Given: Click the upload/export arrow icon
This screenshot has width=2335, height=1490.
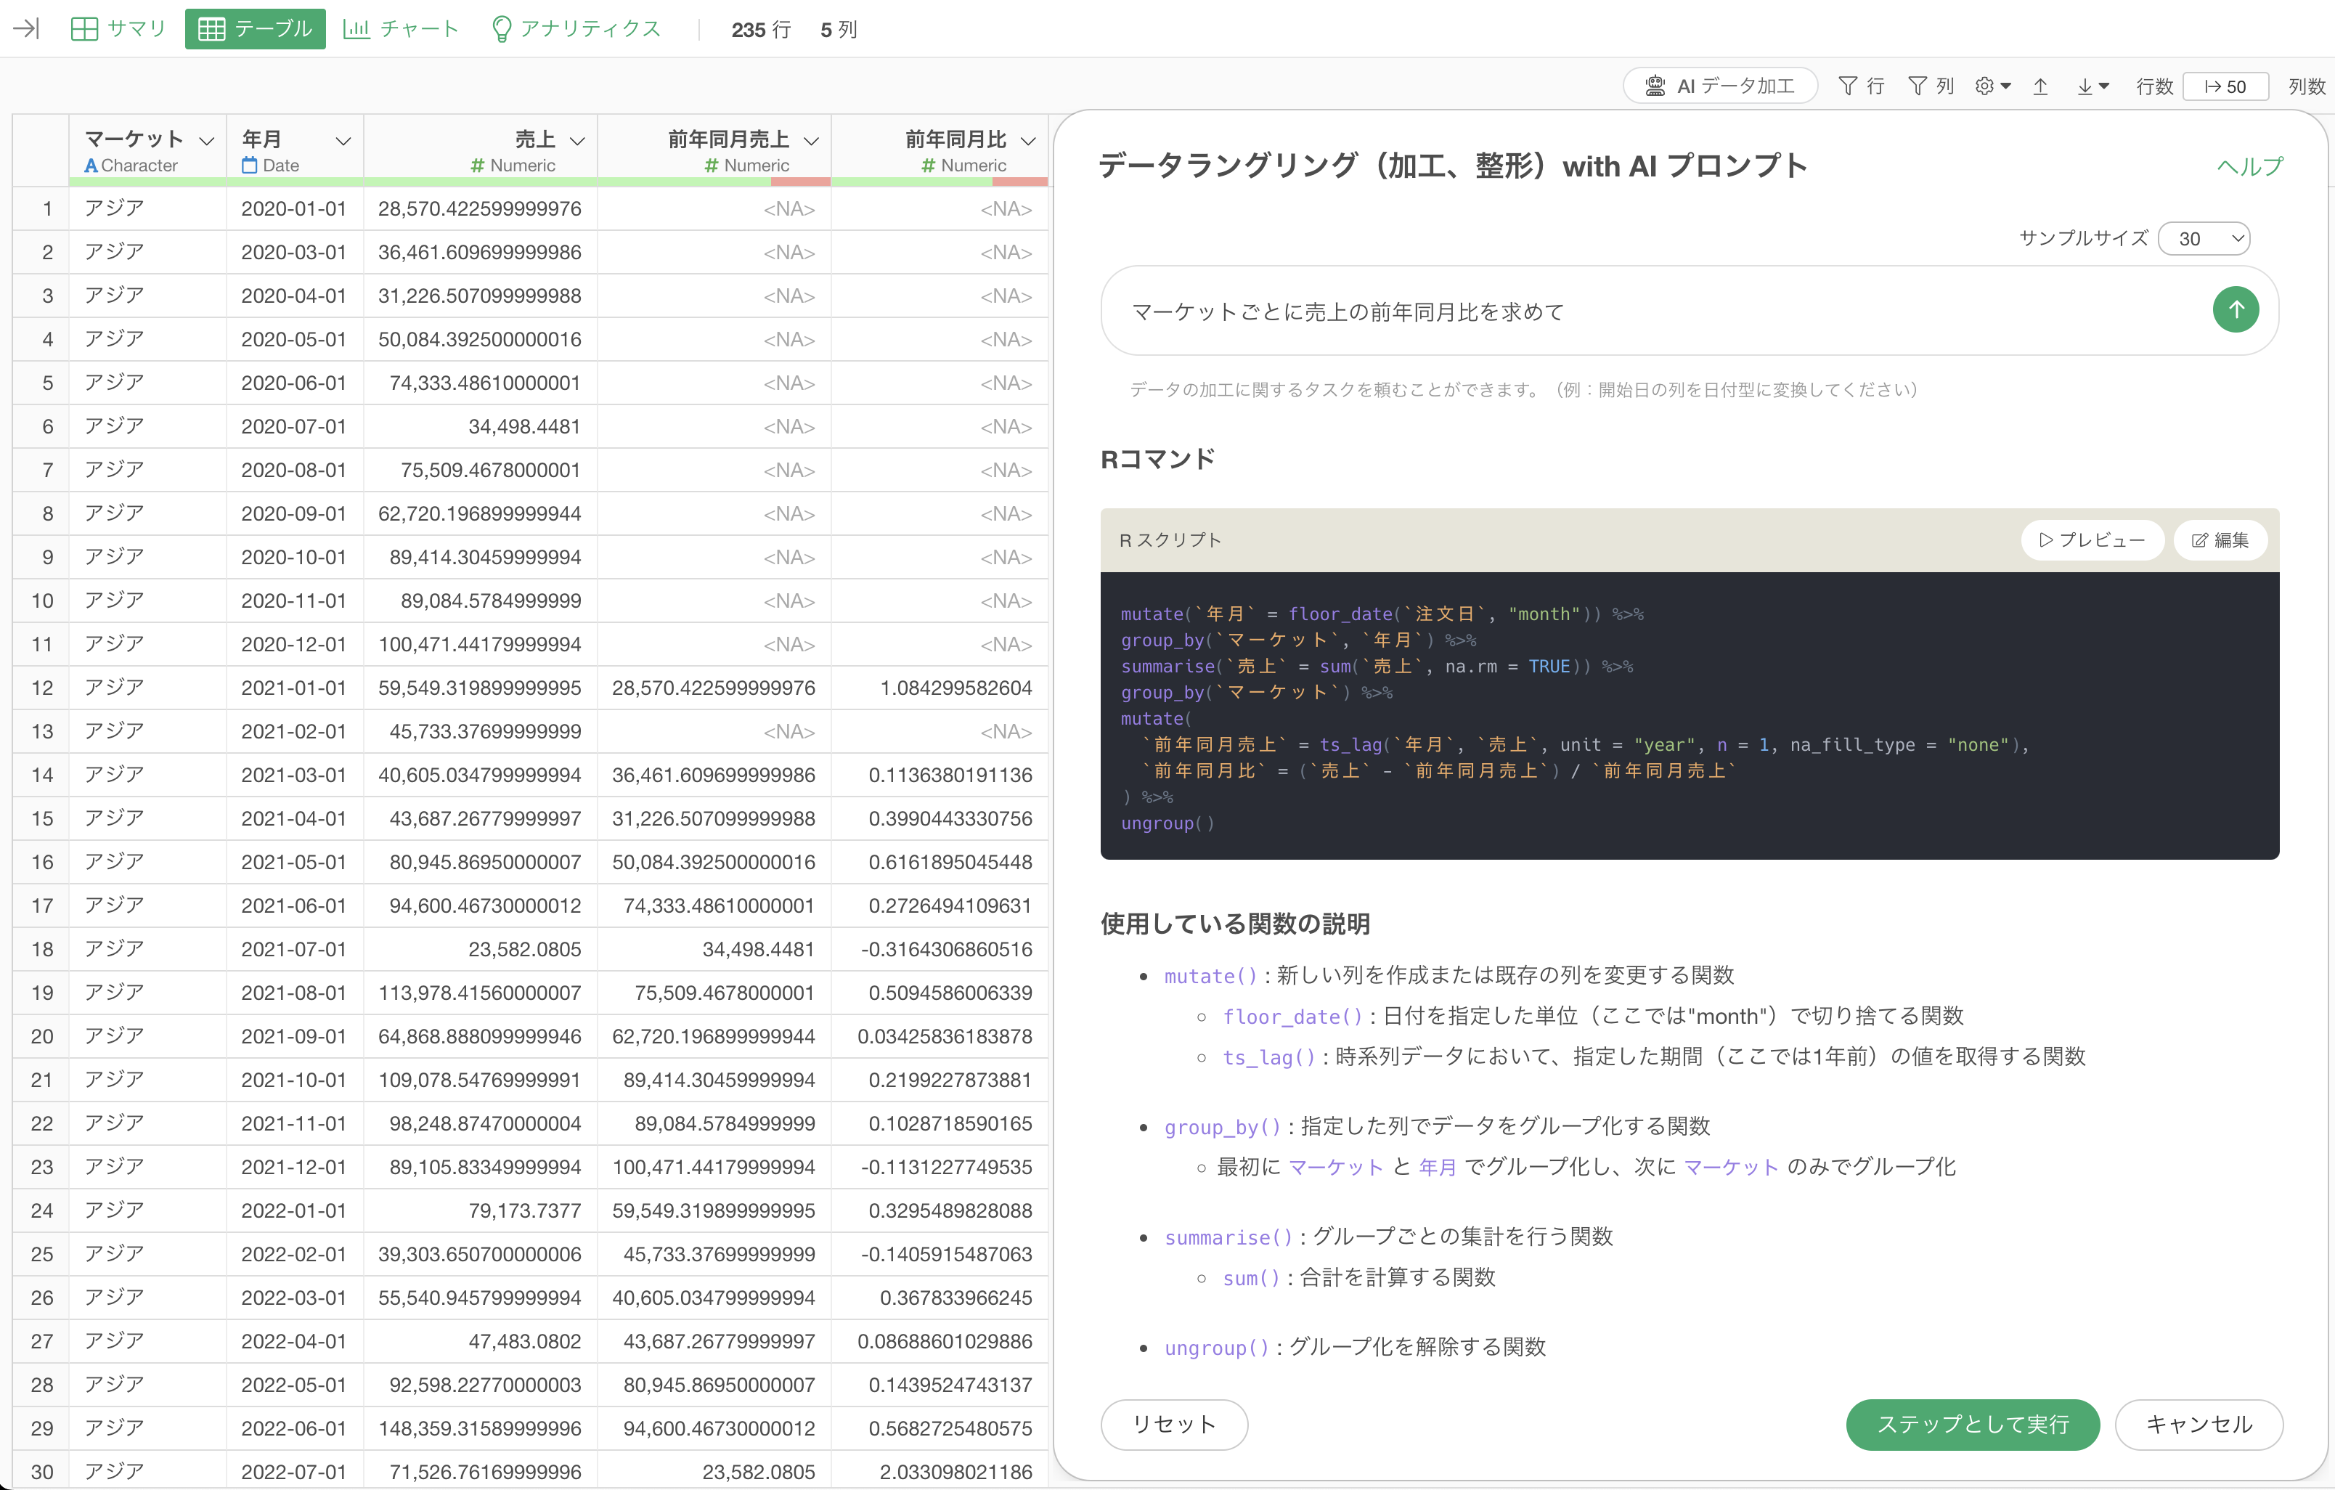Looking at the screenshot, I should (x=2040, y=86).
